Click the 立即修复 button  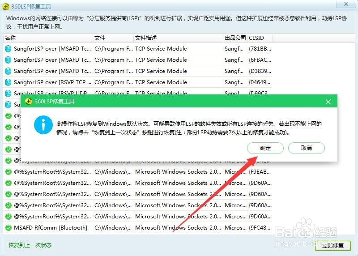click(332, 246)
